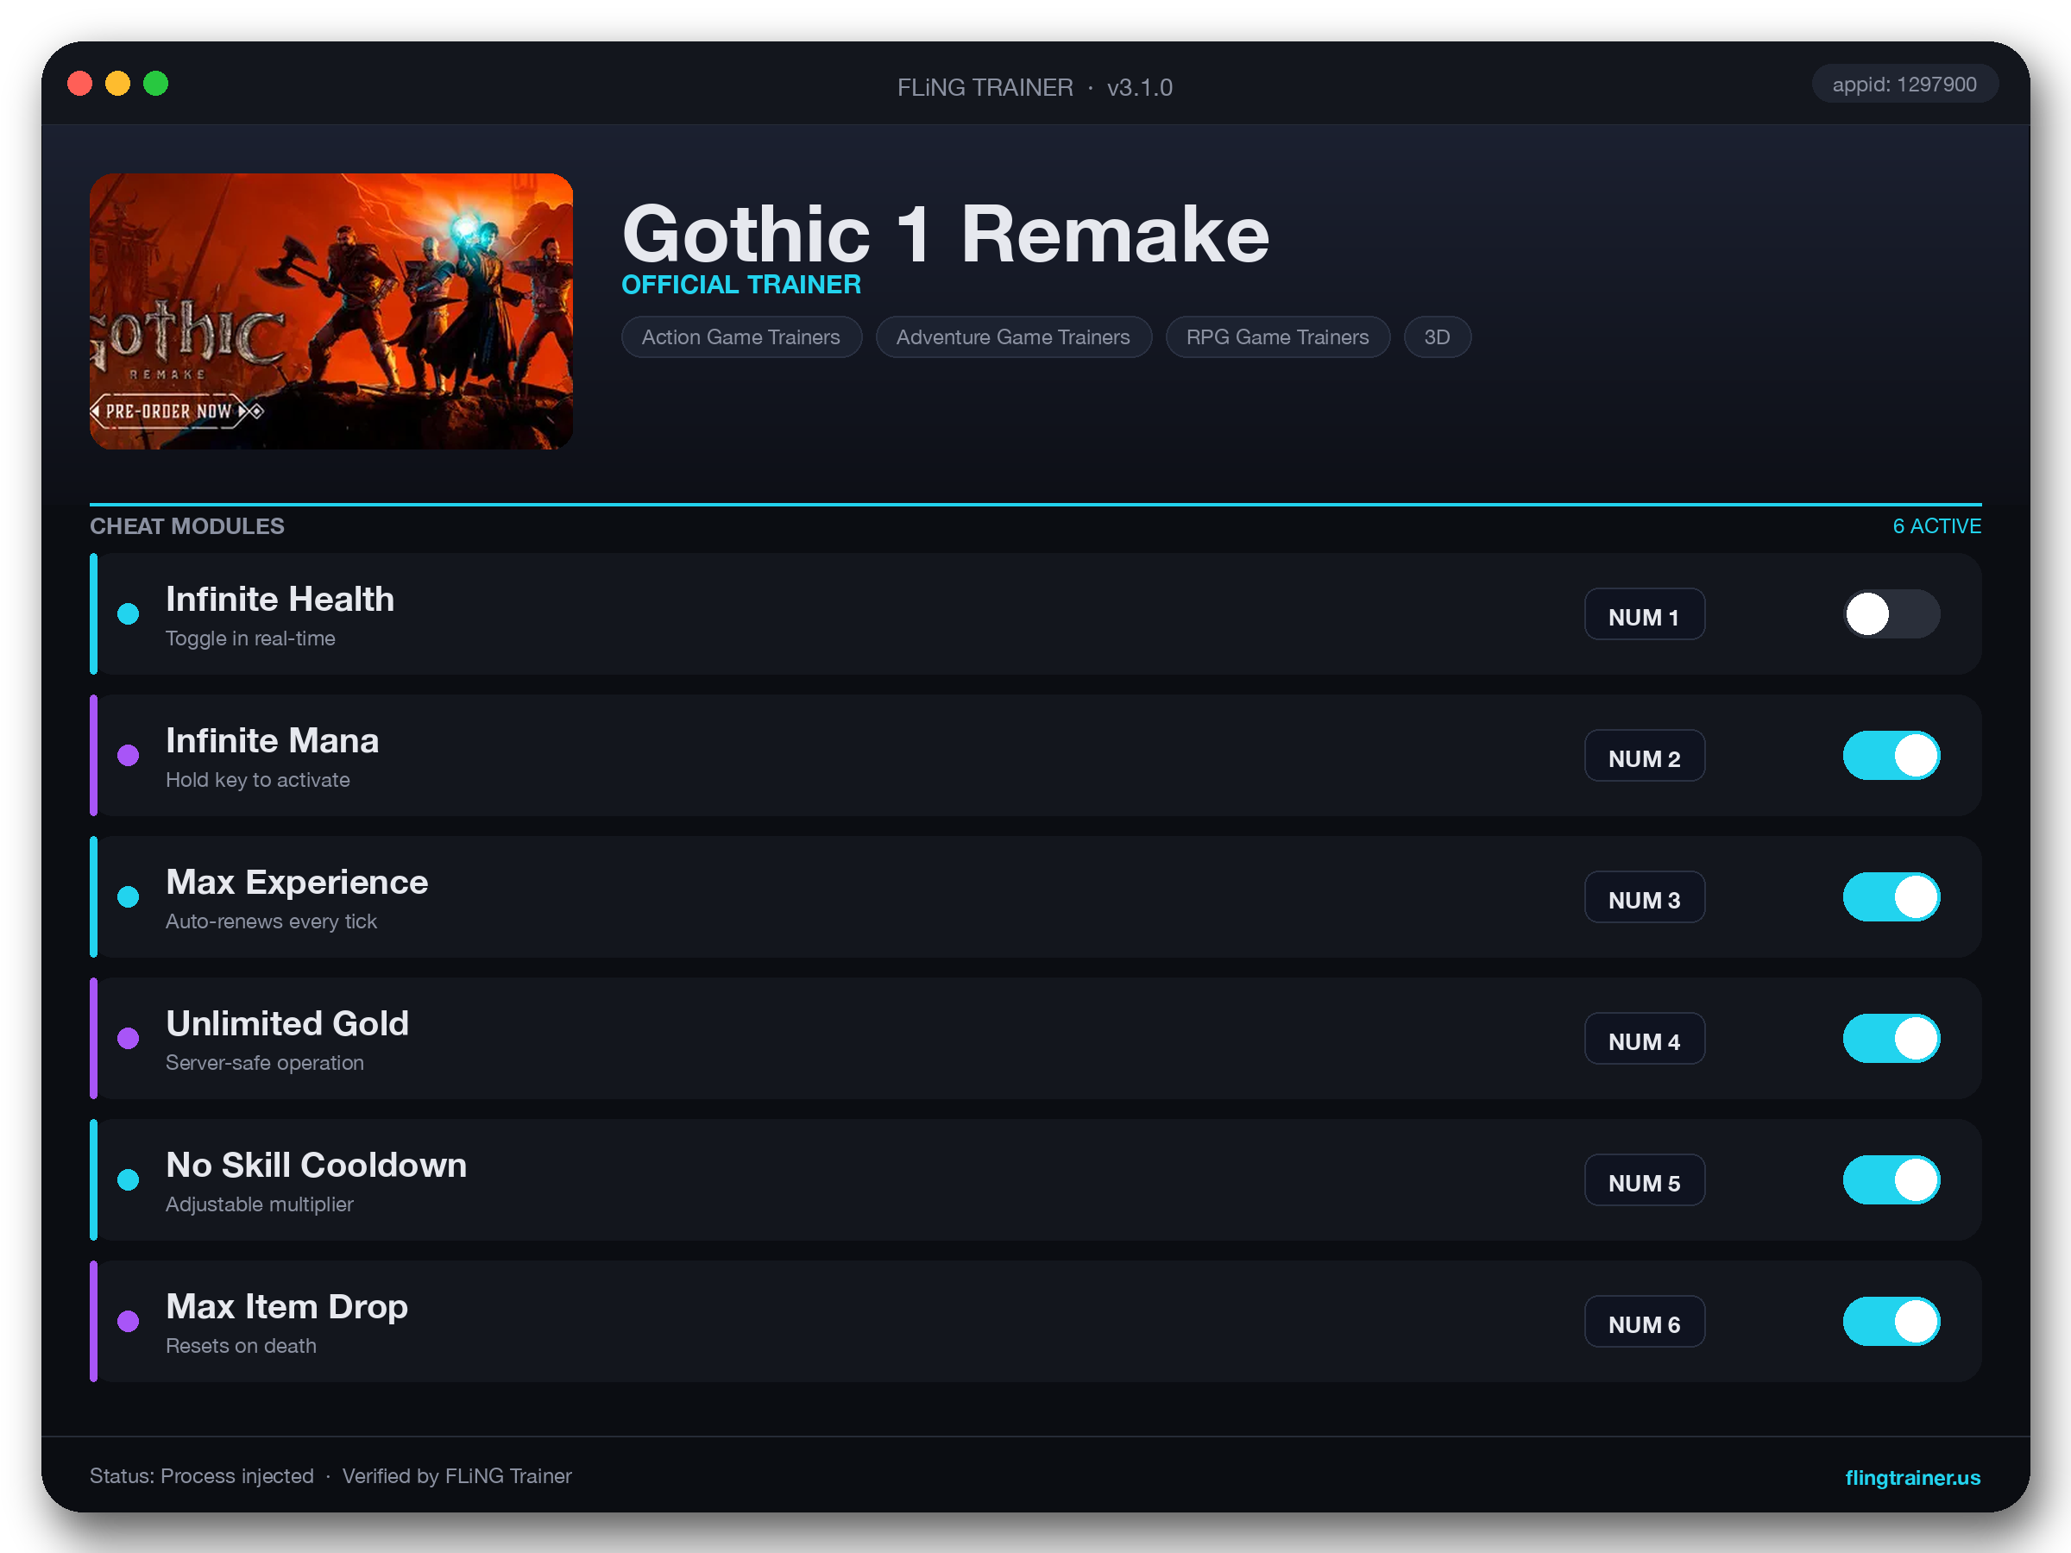Click the 'Server-safe operation' description
Image resolution: width=2071 pixels, height=1553 pixels.
pos(265,1062)
